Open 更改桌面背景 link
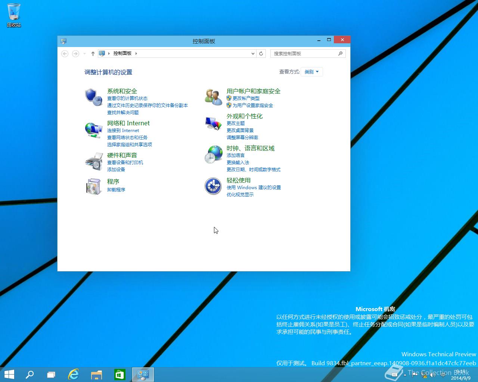The height and width of the screenshot is (382, 478). click(x=240, y=130)
